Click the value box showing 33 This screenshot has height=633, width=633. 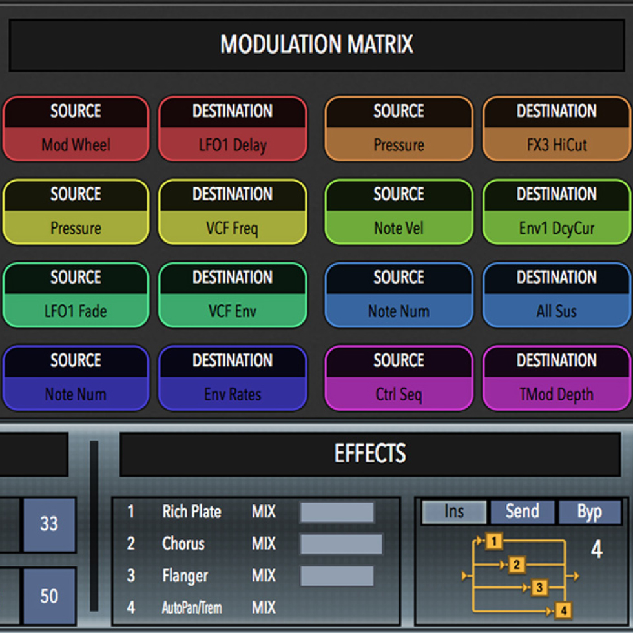[x=49, y=524]
